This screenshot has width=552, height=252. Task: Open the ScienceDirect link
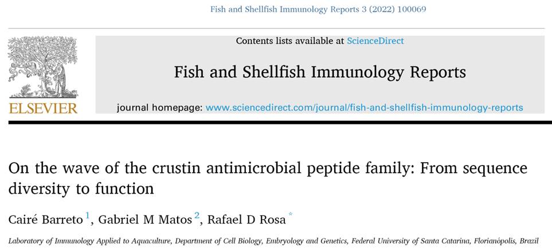pos(375,41)
